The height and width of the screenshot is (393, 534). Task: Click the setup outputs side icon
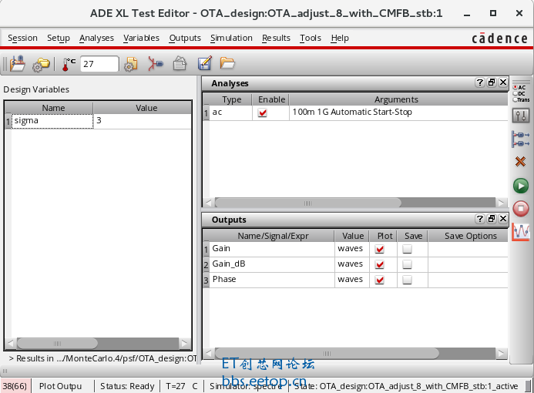(521, 139)
